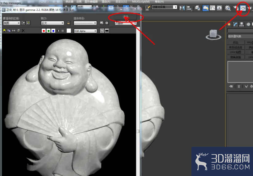253x176 pixels.
Task: Switch to the Hierarchy panel tab
Action: 242,25
